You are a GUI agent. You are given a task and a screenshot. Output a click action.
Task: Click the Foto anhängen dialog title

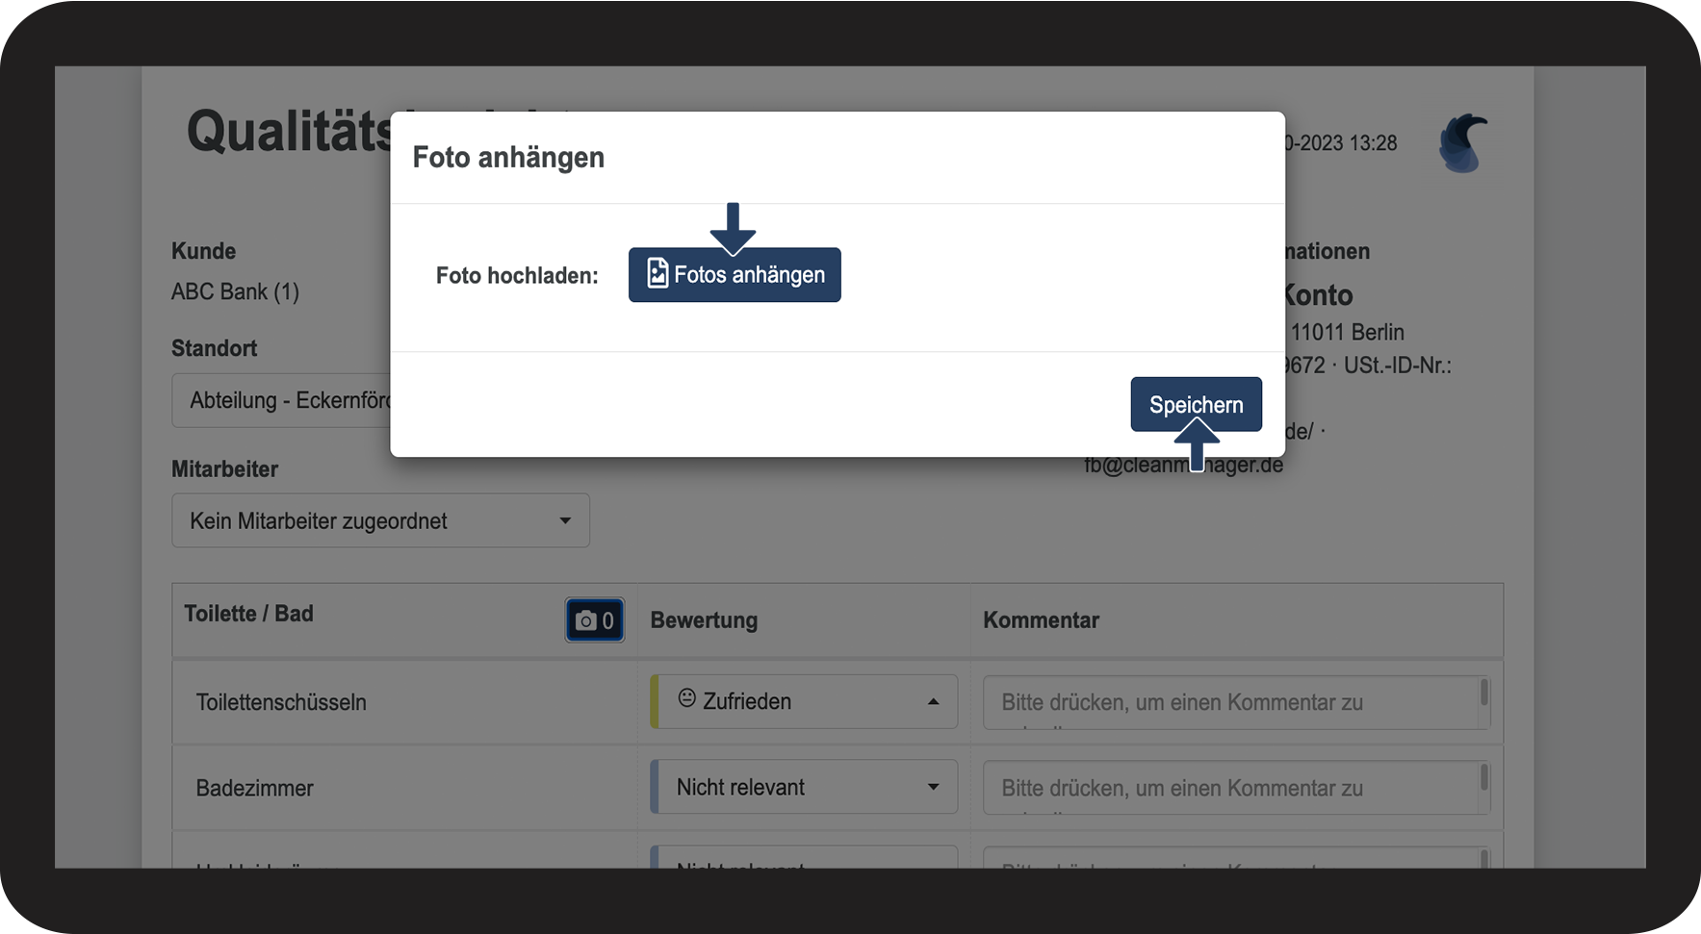[508, 157]
